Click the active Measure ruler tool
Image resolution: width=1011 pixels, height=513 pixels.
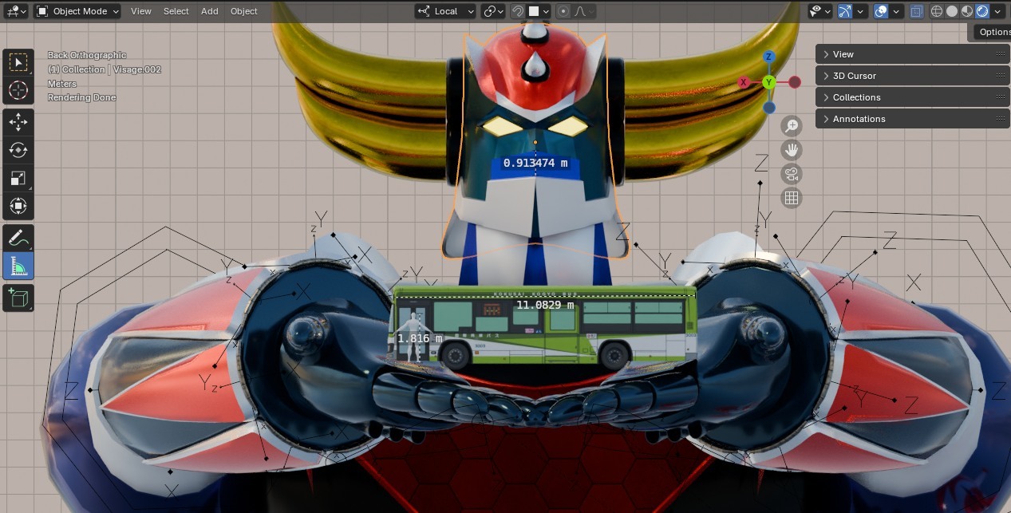pyautogui.click(x=18, y=266)
